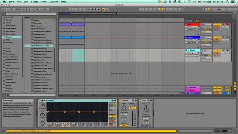Open Bass track device chooser dropdown

click(192, 40)
